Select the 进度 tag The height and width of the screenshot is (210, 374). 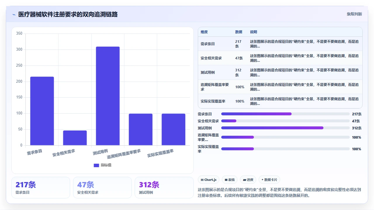(248, 180)
